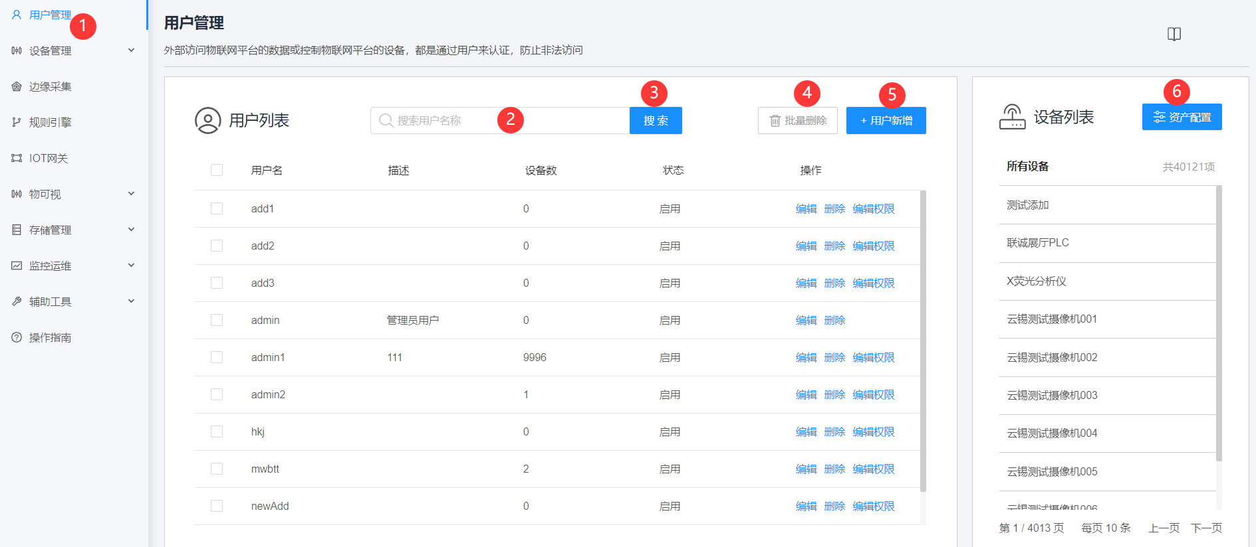Focus the 搜索用户名称 input field
1256x547 pixels.
coord(500,121)
